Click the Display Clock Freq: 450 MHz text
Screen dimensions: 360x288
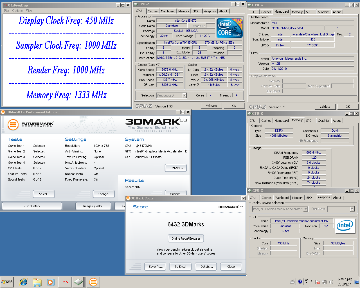(x=66, y=21)
